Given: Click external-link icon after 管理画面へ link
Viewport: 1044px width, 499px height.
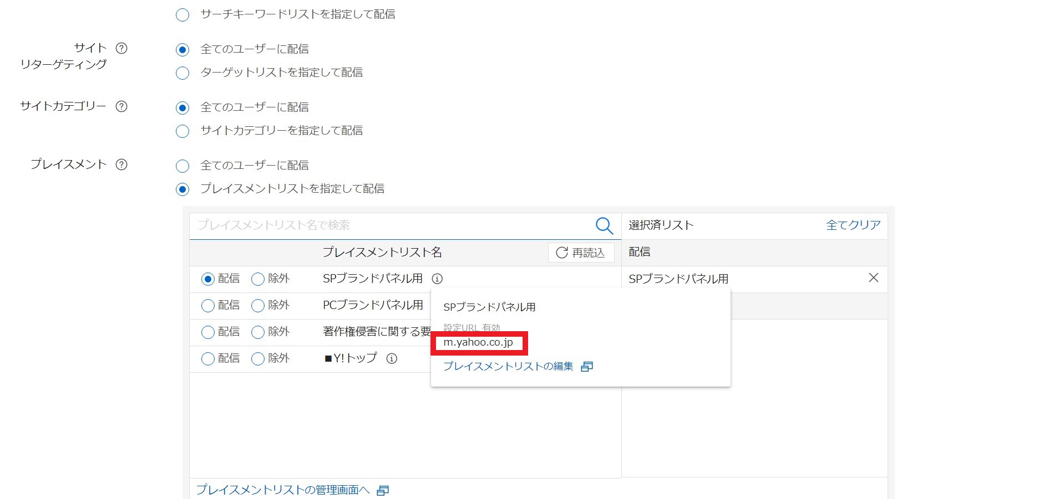Looking at the screenshot, I should [x=383, y=490].
